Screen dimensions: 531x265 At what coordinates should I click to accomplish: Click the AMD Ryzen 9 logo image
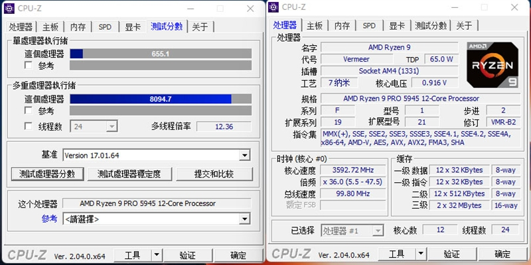pyautogui.click(x=493, y=65)
